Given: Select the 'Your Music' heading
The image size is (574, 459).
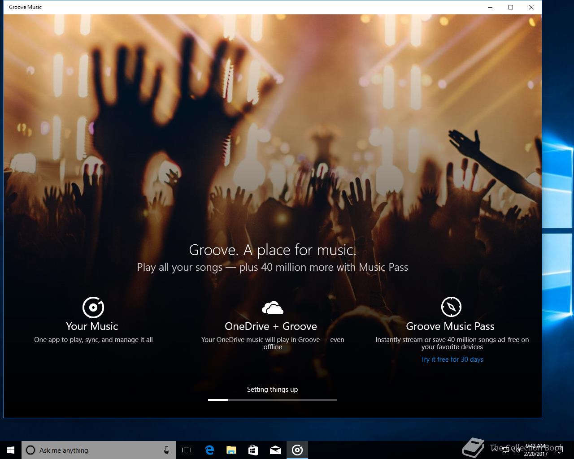Looking at the screenshot, I should click(x=92, y=326).
